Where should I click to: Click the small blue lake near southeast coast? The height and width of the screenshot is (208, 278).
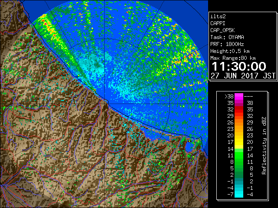189,146
